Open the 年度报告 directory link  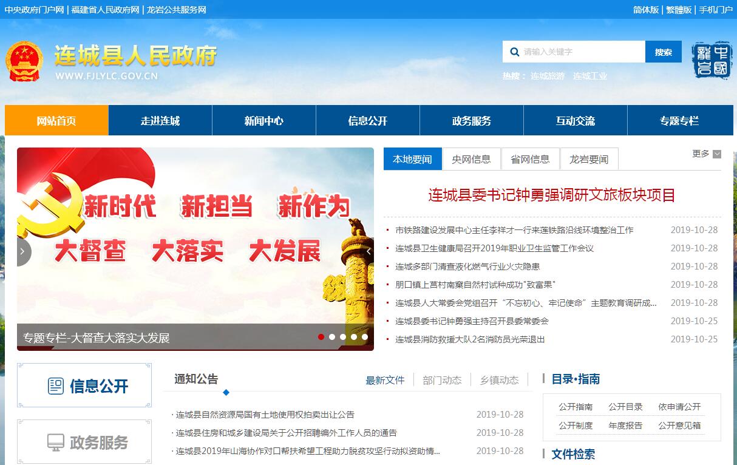[625, 426]
